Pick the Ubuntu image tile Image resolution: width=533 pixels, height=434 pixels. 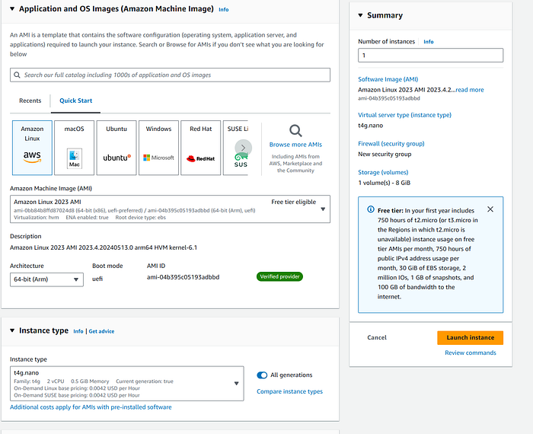coord(116,147)
